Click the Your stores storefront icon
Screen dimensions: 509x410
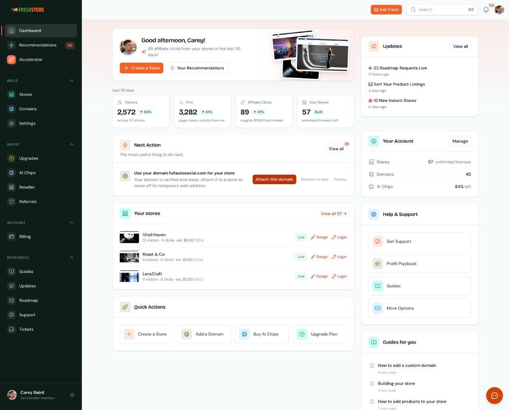click(125, 213)
